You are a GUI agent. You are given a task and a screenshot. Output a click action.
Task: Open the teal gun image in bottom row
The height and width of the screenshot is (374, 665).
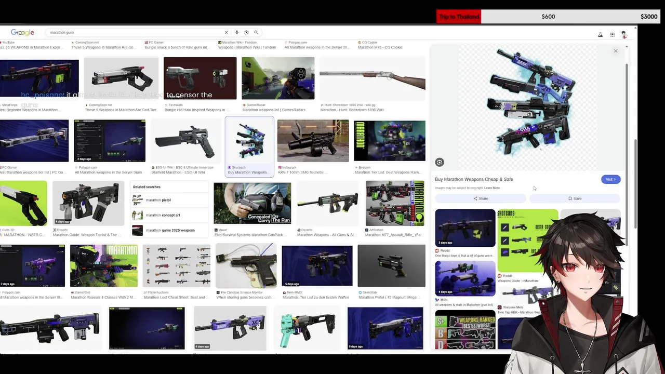tap(308, 328)
